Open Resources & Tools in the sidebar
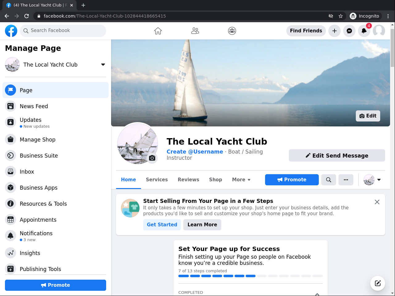395x296 pixels. (56, 203)
